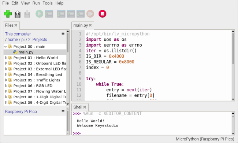The image size is (238, 143).
Task: Click the 2. Projects path link
Action: 38,40
